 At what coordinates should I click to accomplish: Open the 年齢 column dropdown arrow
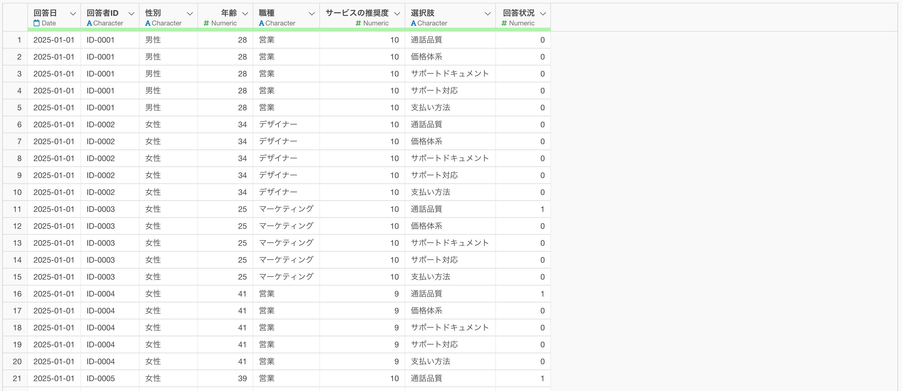click(245, 14)
